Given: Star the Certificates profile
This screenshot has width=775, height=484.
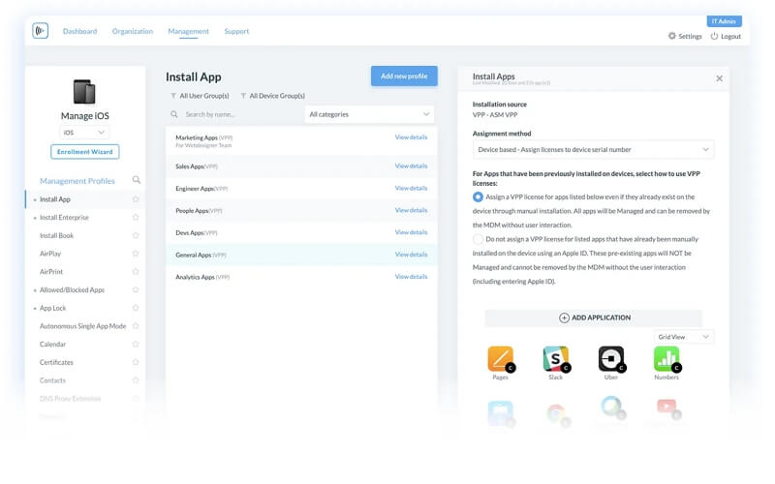Looking at the screenshot, I should click(136, 362).
